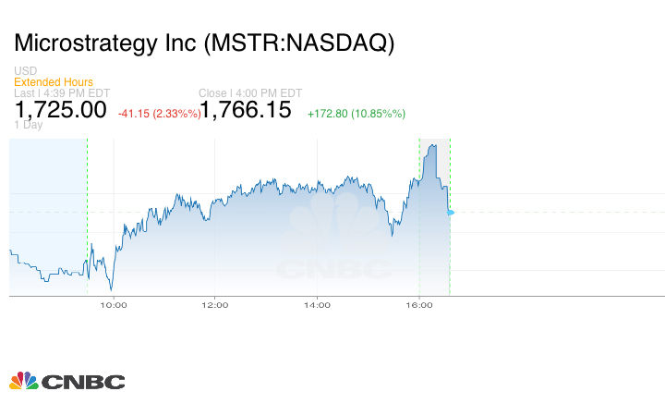The image size is (665, 416).
Task: Click the 10:00 time axis label
Action: [114, 304]
